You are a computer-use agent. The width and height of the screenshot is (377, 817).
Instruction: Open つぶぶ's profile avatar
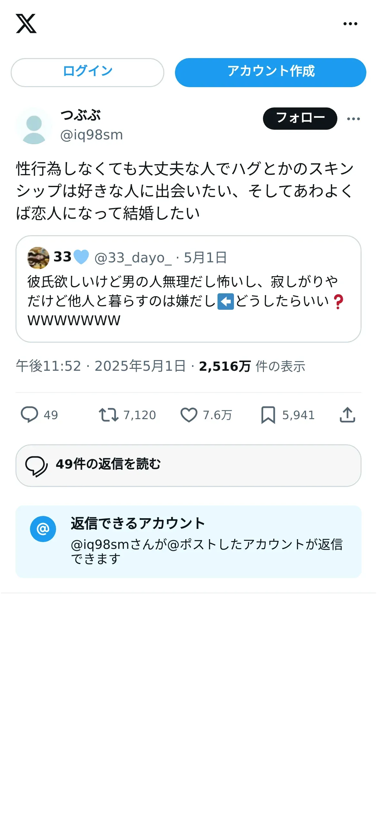[34, 126]
